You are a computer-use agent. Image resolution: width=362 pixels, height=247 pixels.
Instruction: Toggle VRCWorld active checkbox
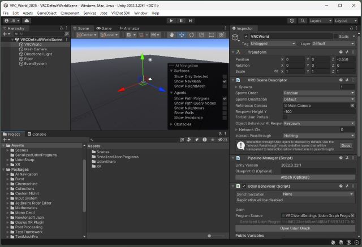point(246,36)
